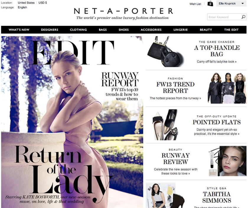
Task: Change the United States location
Action: coord(26,3)
